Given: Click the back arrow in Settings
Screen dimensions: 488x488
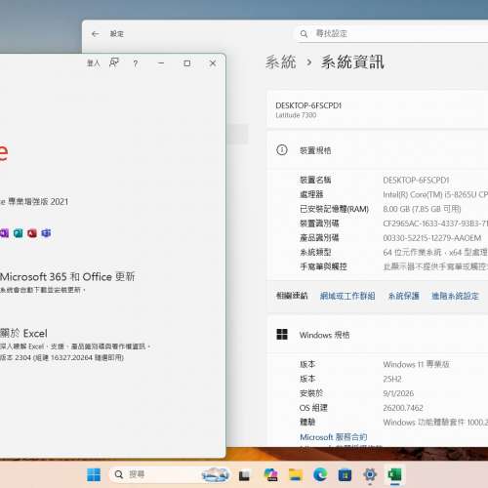Looking at the screenshot, I should tap(95, 34).
